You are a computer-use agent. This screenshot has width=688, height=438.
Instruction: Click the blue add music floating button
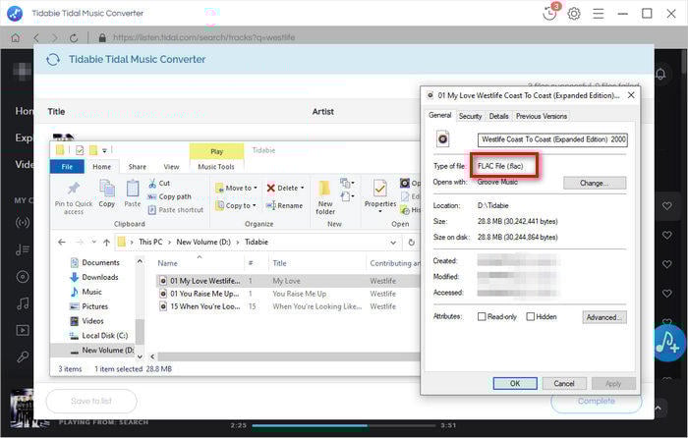pyautogui.click(x=668, y=343)
